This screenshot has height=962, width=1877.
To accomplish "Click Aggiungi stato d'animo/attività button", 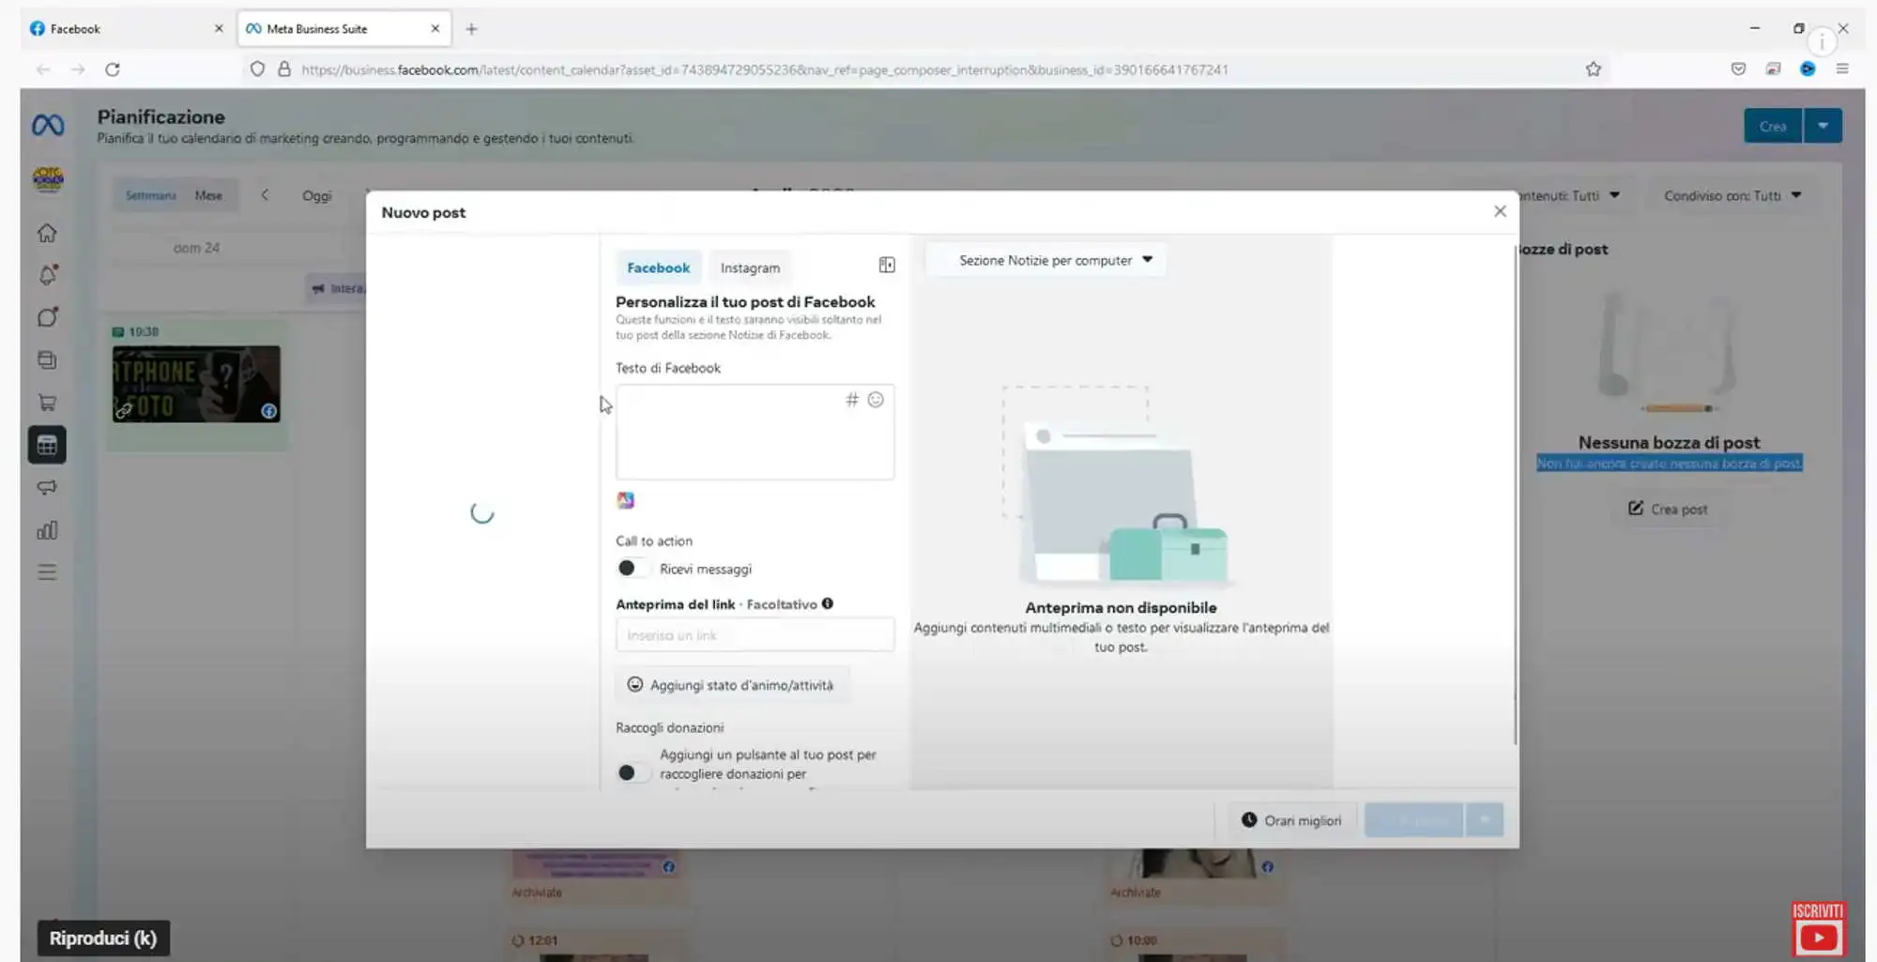I will [x=731, y=685].
